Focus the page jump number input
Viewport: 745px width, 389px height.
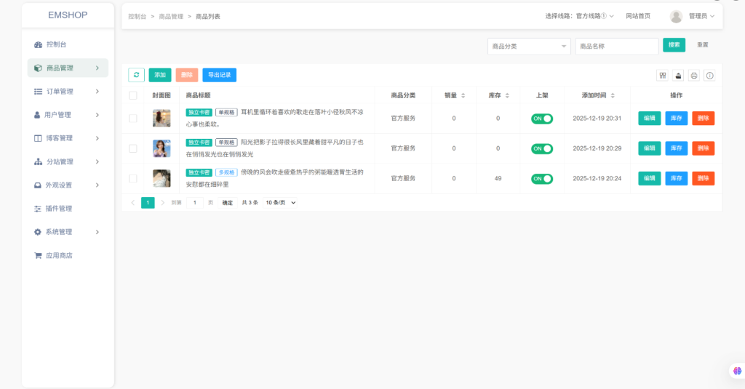coord(195,203)
